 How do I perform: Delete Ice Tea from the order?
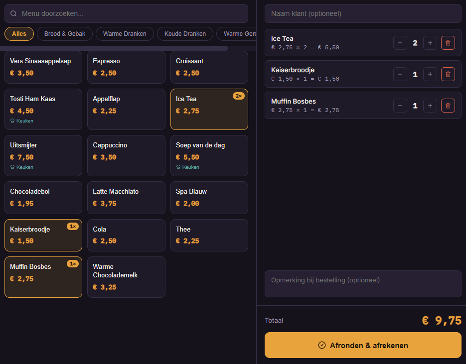[x=448, y=43]
